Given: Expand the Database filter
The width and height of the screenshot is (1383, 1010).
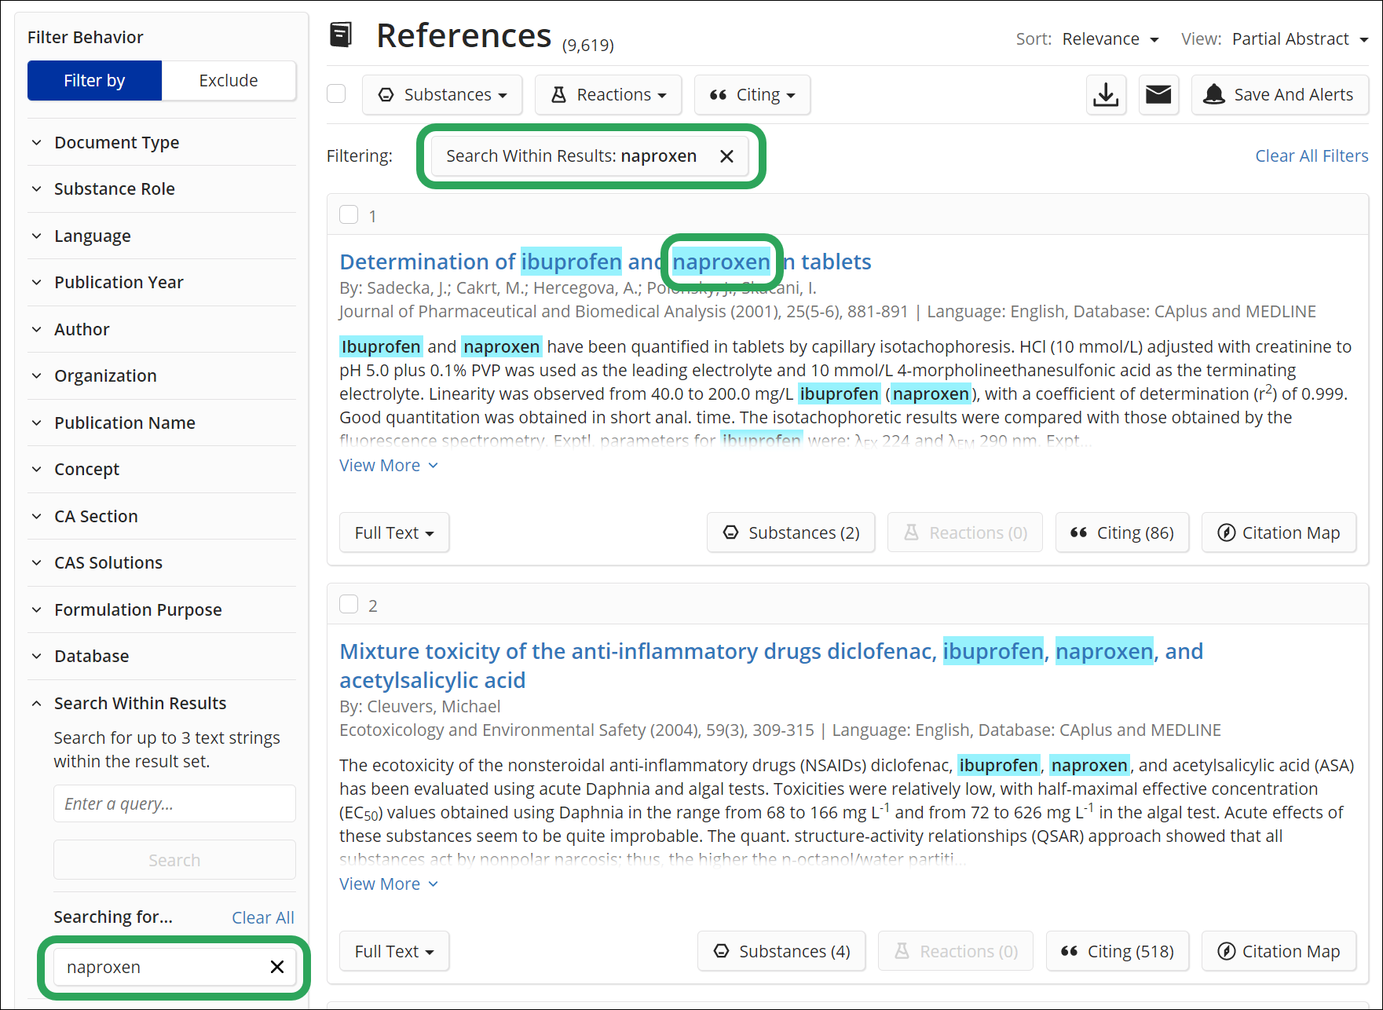Looking at the screenshot, I should tap(162, 656).
